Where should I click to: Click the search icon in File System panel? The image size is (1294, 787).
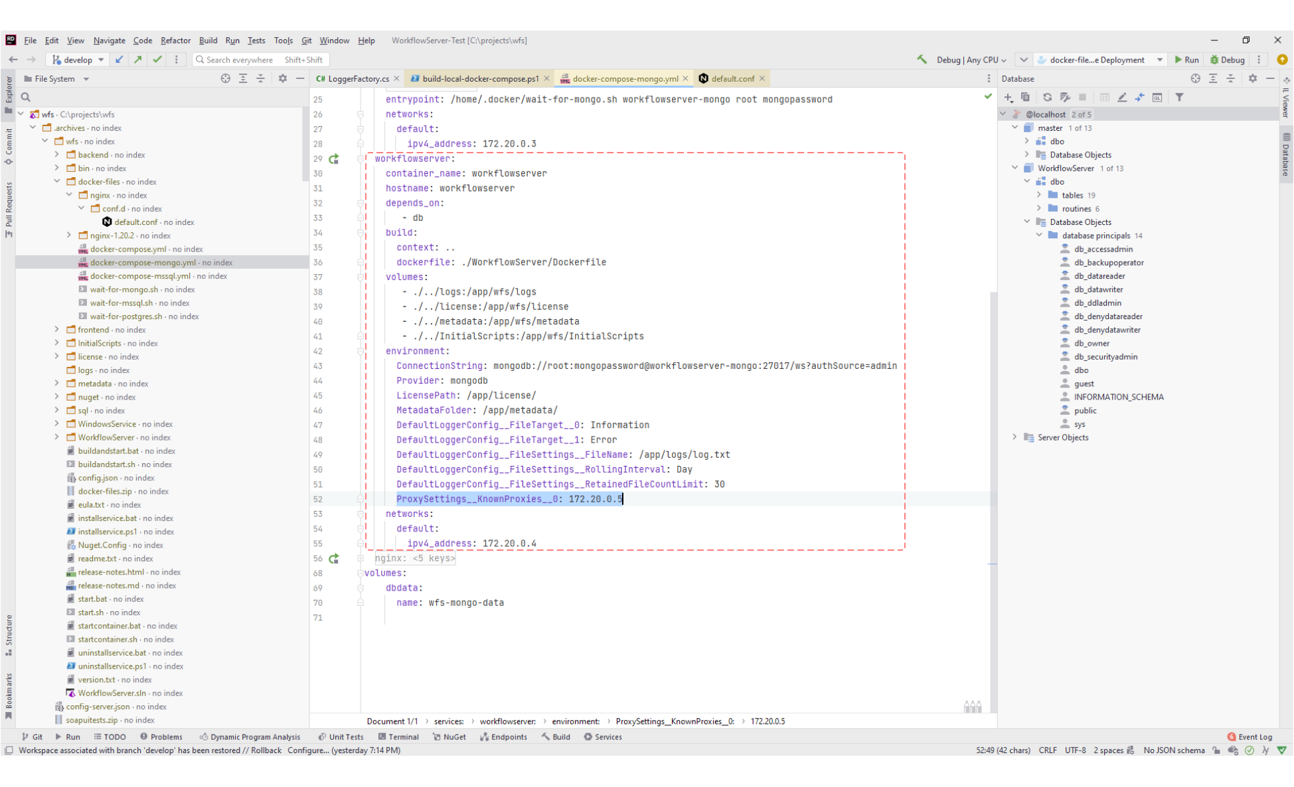[26, 98]
